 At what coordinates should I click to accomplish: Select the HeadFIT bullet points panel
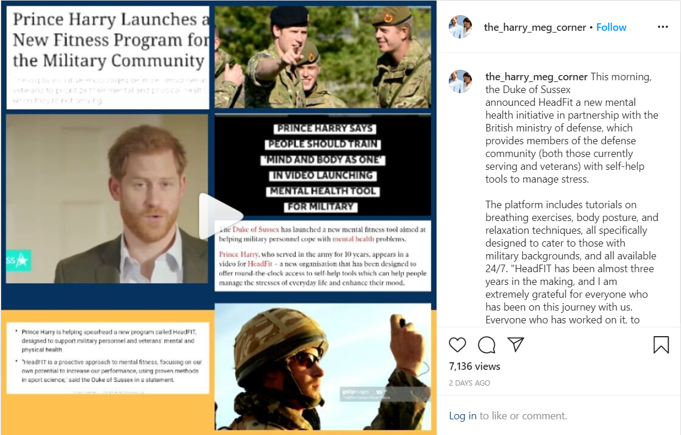click(108, 358)
